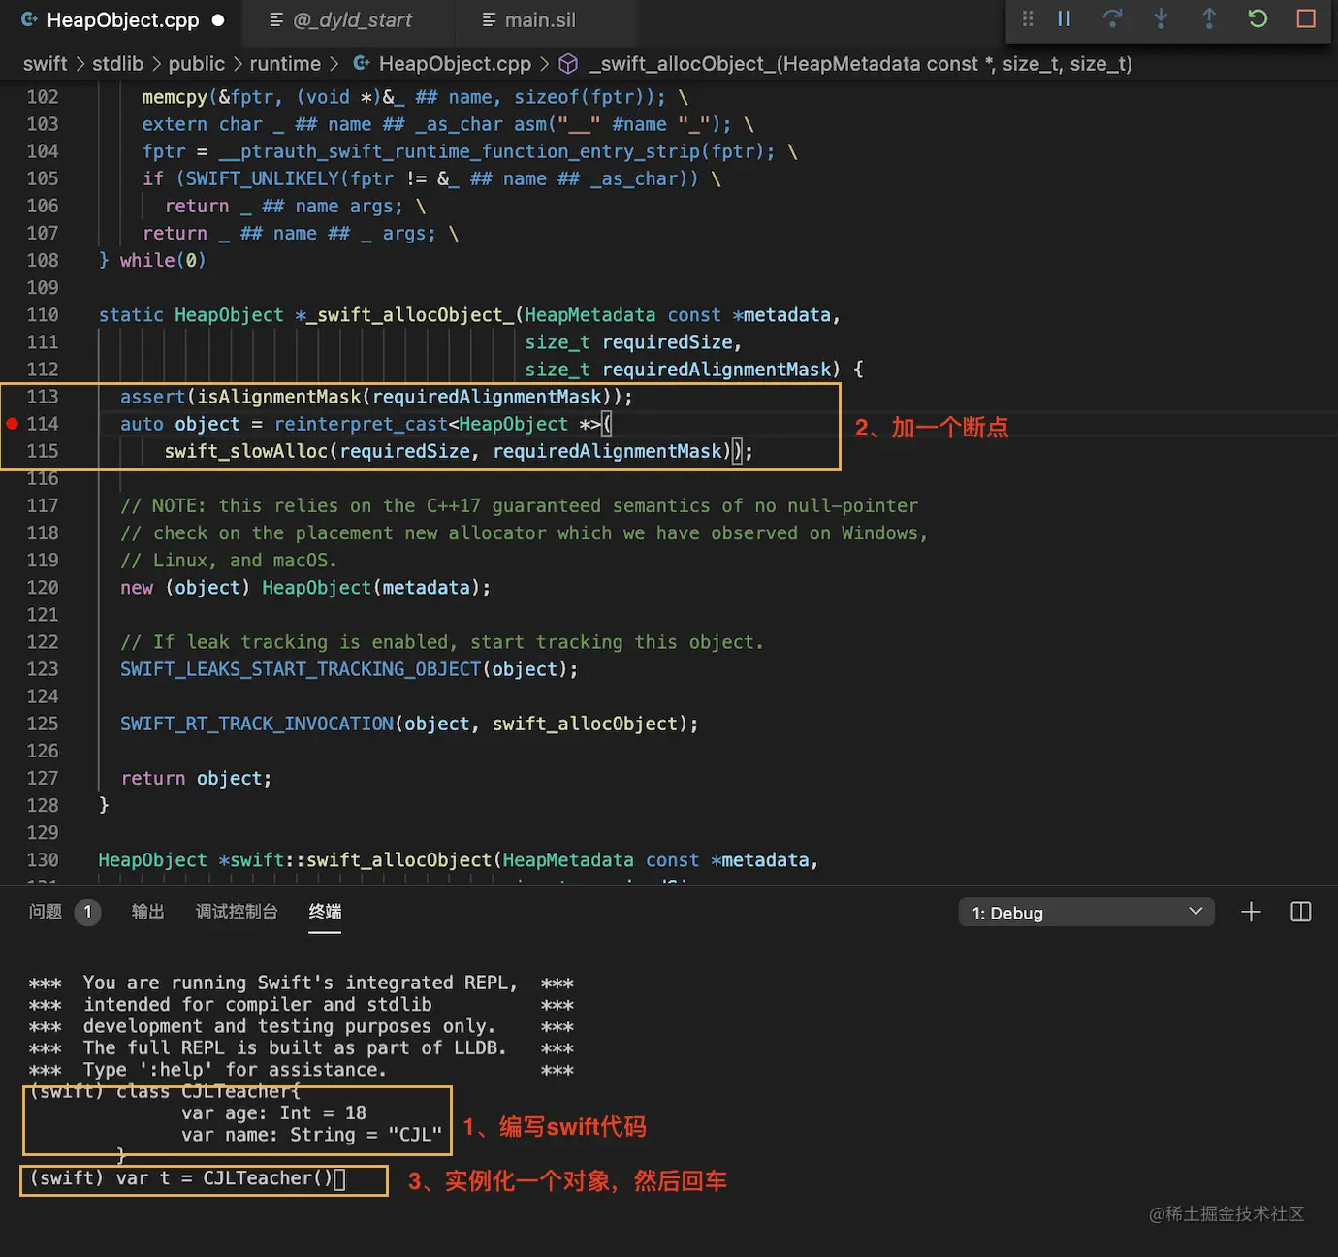Click 'SWIFT_LEAKS_START_TRACKING_OBJECT' on line 123
The width and height of the screenshot is (1338, 1257).
301,669
